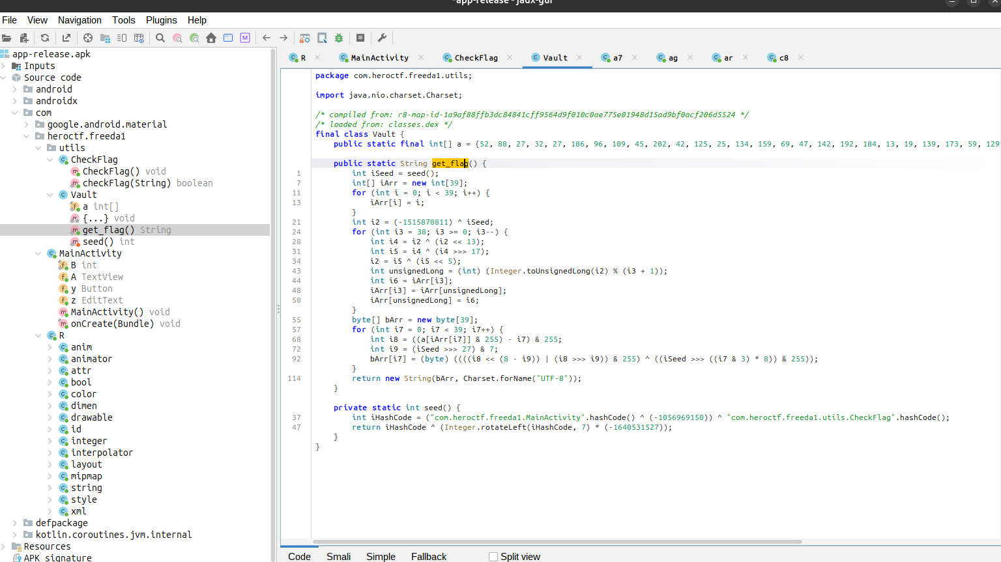Expand the defpackage node
The height and width of the screenshot is (562, 1001).
click(x=16, y=522)
